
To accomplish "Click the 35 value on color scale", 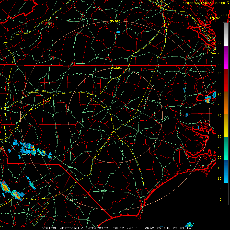I will [220, 126].
